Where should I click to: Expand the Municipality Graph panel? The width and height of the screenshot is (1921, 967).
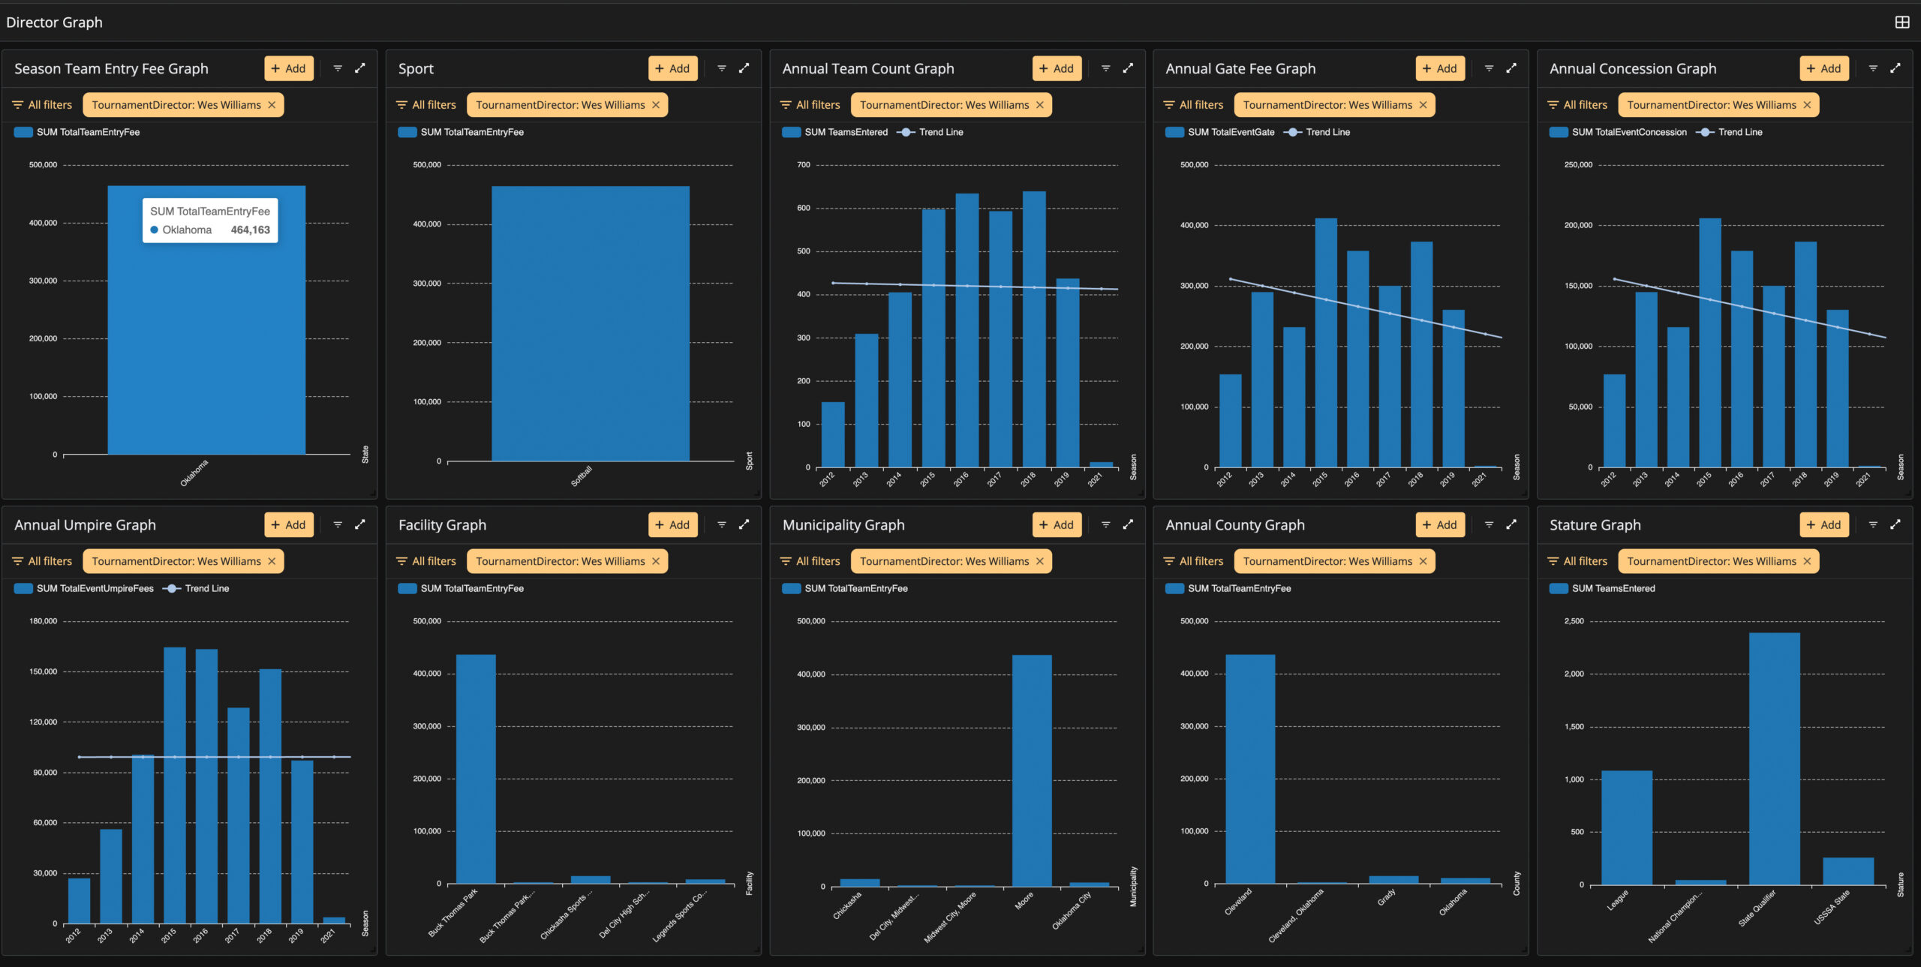[x=1128, y=524]
